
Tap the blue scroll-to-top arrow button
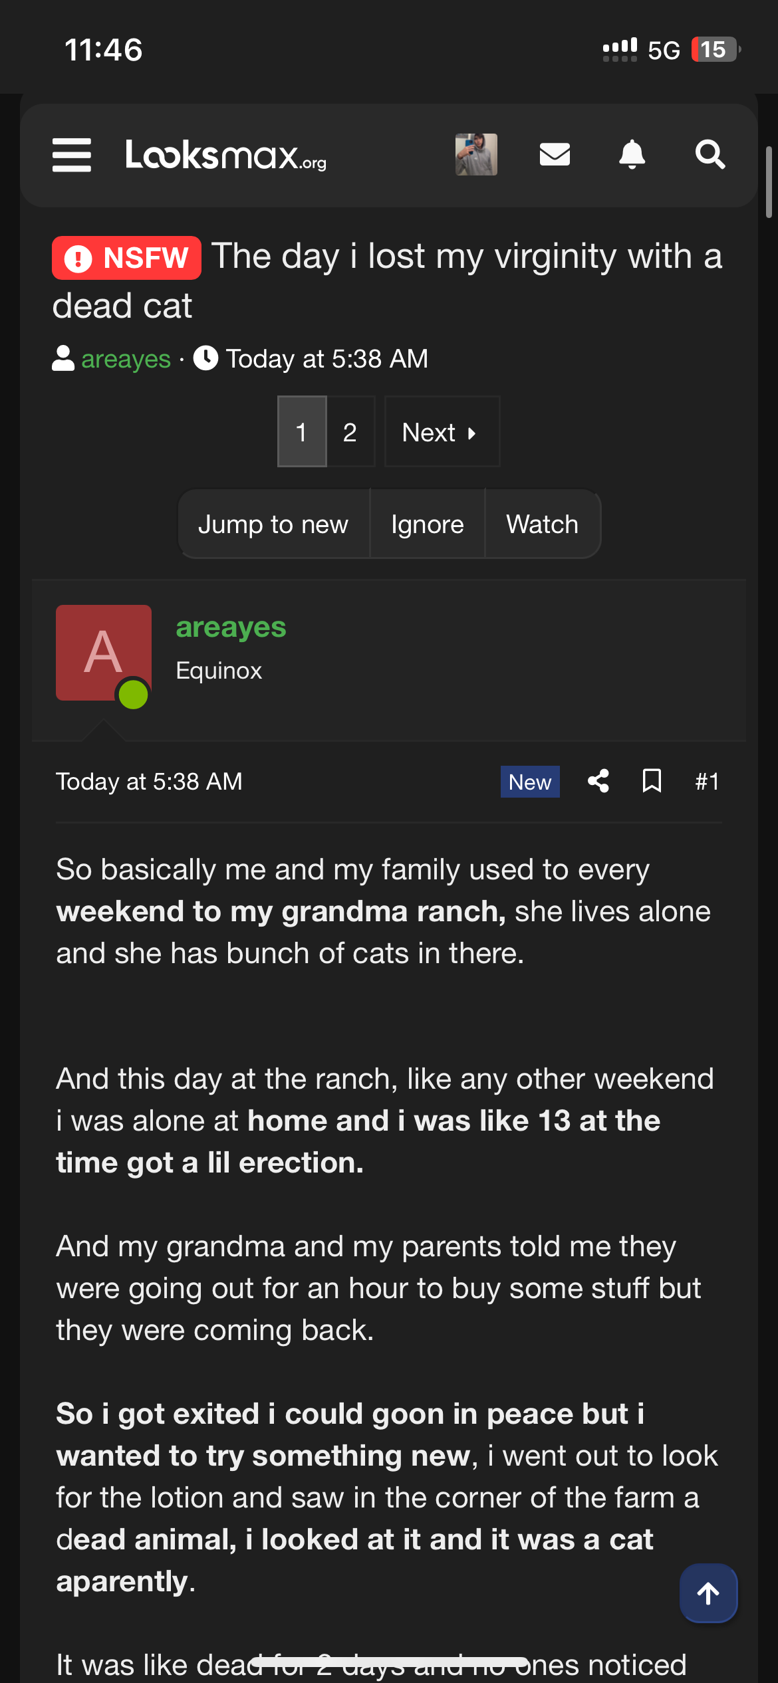(708, 1593)
